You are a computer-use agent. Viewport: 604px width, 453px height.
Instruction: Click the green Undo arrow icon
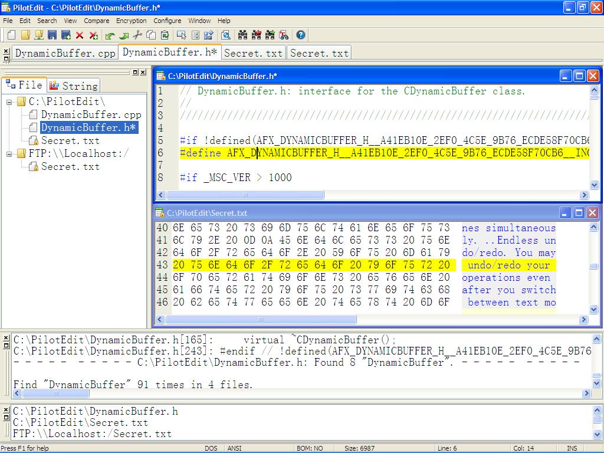(110, 35)
